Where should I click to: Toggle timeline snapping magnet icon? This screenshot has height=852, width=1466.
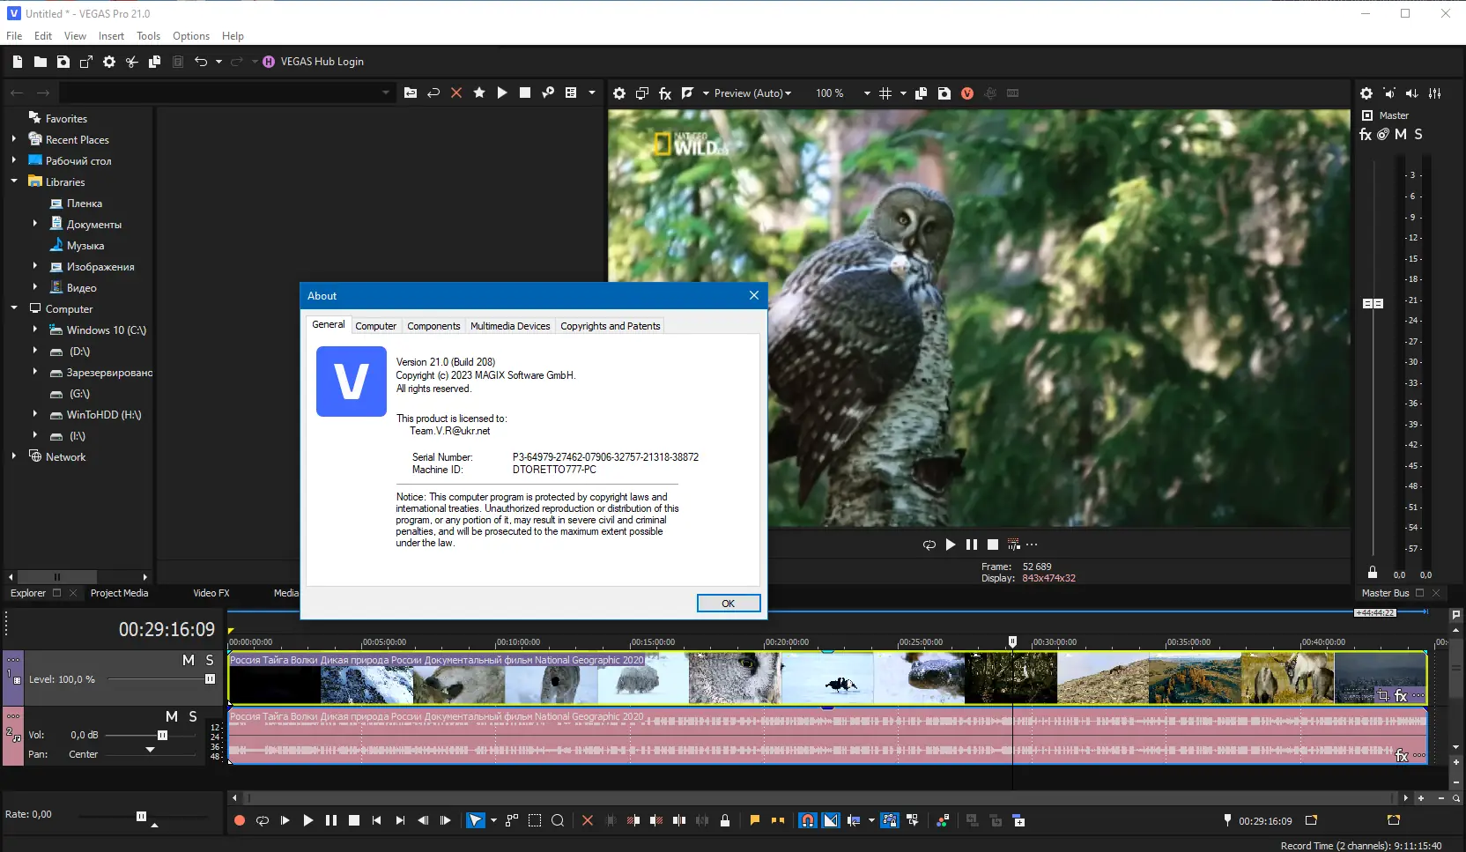pos(808,820)
